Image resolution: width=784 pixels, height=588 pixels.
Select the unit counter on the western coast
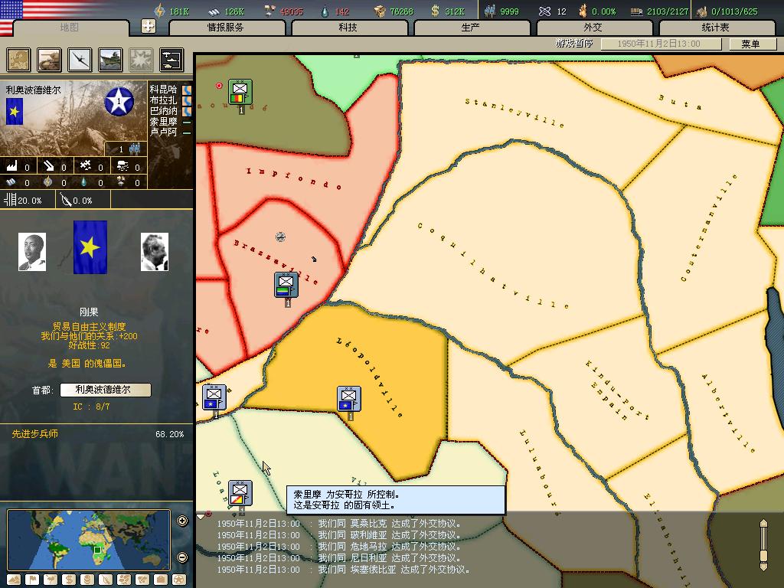pos(214,397)
